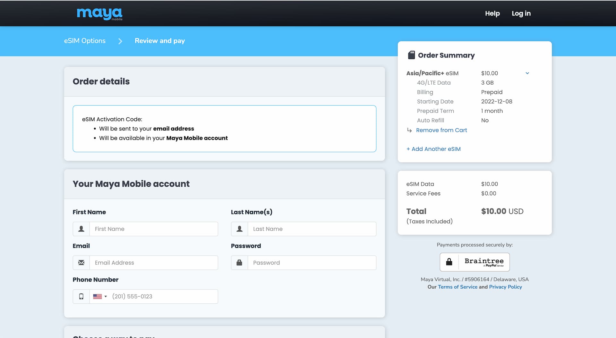Click the person icon beside Last Name

pos(239,229)
